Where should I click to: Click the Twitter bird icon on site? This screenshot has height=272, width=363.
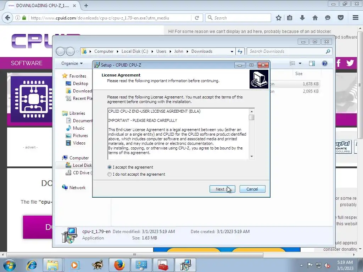350,63
